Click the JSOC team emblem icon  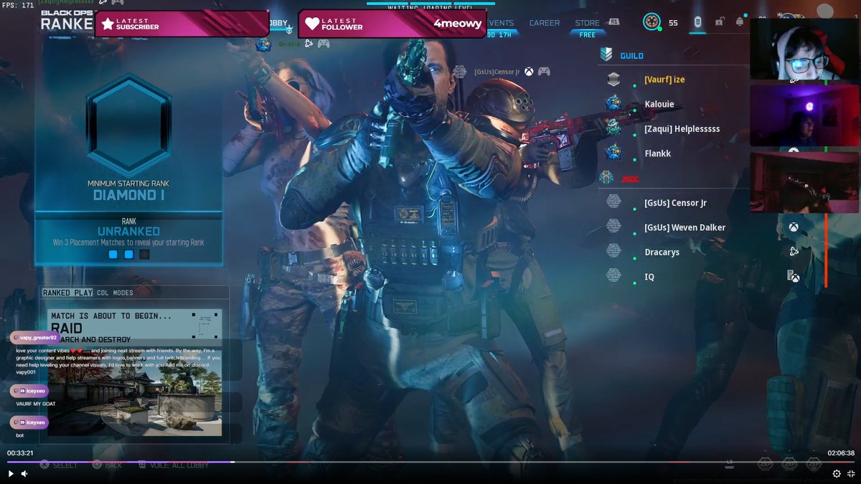[606, 178]
